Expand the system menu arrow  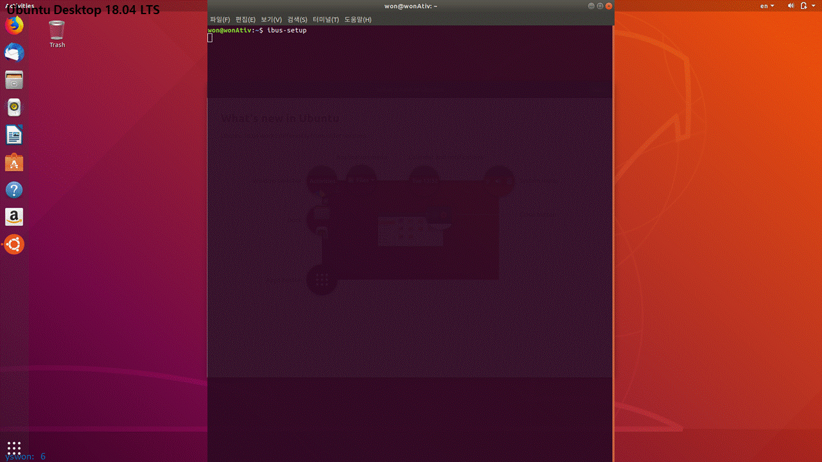[813, 6]
